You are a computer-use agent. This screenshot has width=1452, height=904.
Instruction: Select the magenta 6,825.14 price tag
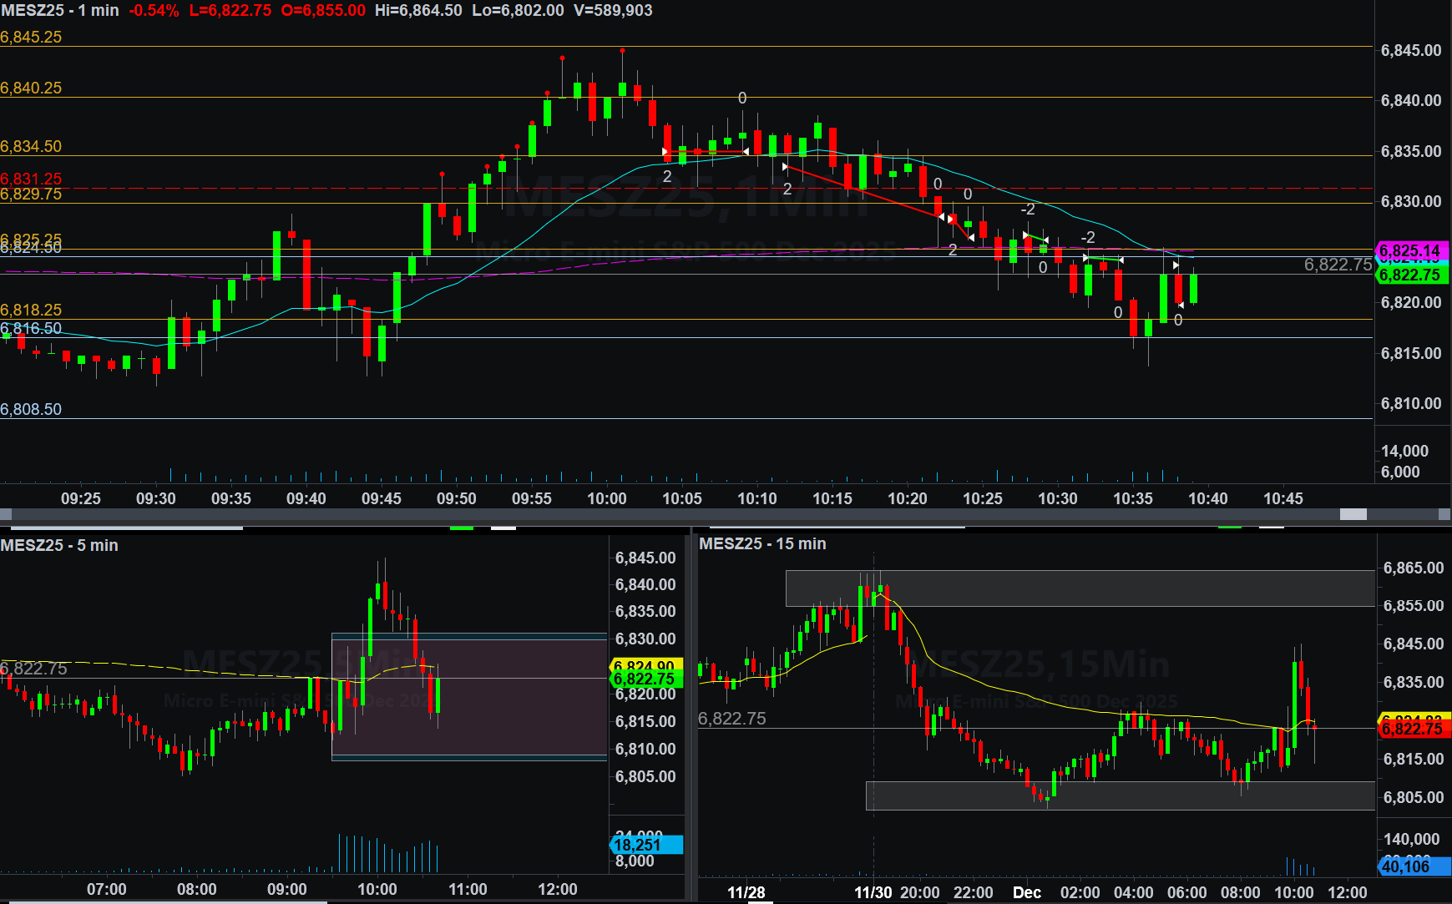[1409, 250]
